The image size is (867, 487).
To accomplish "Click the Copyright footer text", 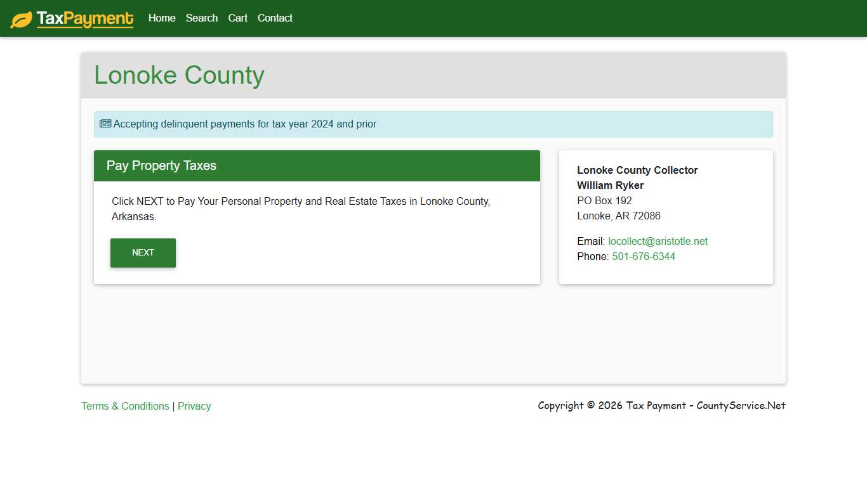I will point(661,405).
